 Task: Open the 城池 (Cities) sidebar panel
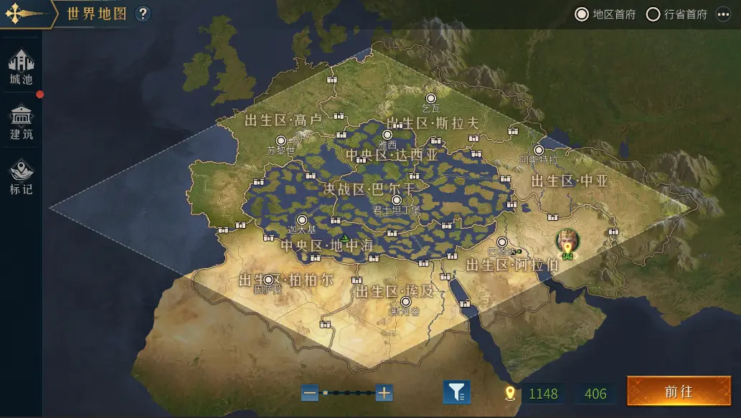click(x=21, y=66)
